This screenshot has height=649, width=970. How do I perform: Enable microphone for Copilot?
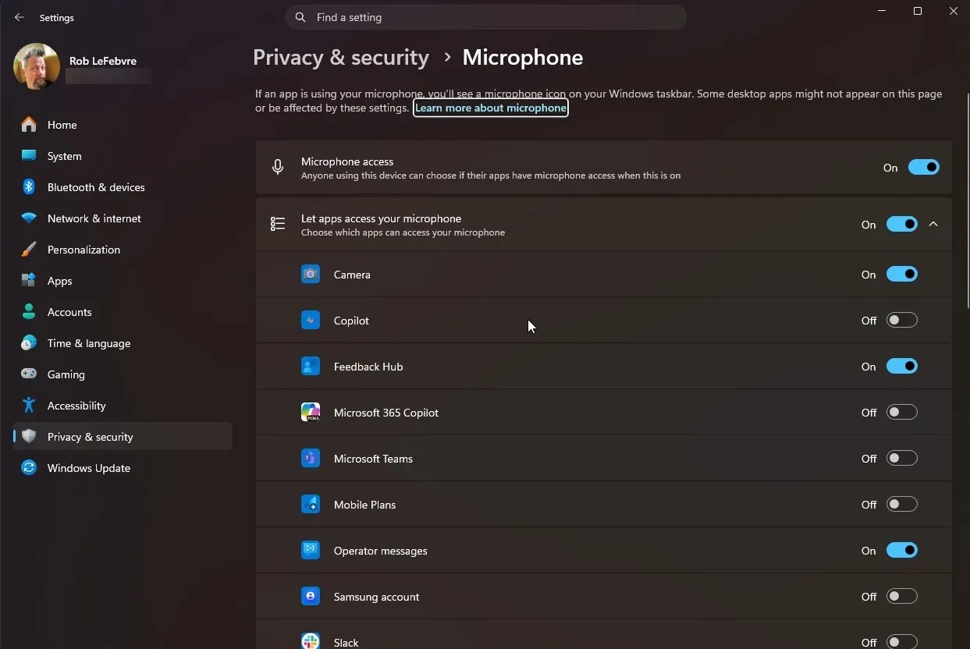[902, 321]
